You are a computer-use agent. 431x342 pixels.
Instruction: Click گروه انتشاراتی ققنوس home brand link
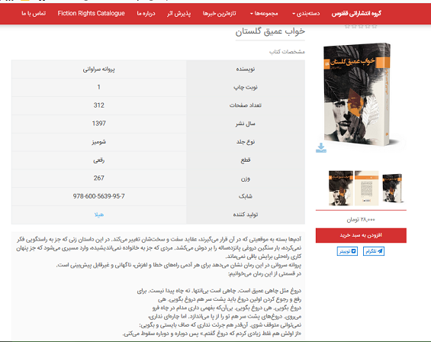[356, 14]
